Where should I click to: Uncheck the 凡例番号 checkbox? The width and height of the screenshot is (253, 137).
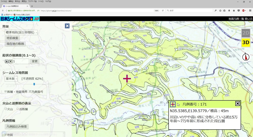[x=30, y=92]
